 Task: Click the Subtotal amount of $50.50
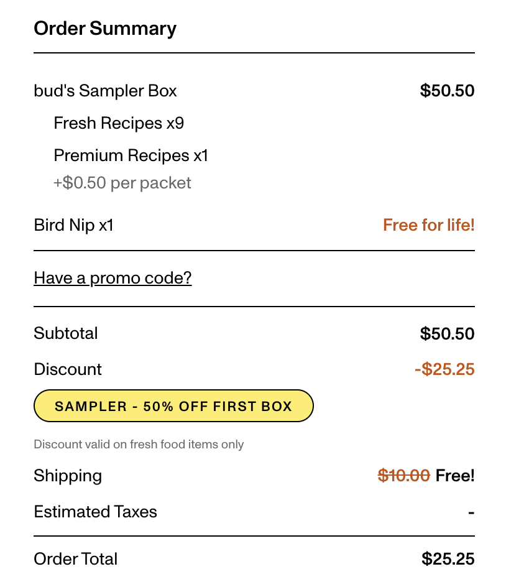[x=447, y=334]
